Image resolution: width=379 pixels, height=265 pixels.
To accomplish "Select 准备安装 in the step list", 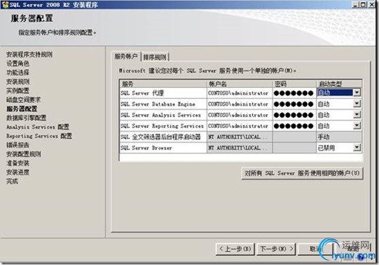I will pos(18,163).
